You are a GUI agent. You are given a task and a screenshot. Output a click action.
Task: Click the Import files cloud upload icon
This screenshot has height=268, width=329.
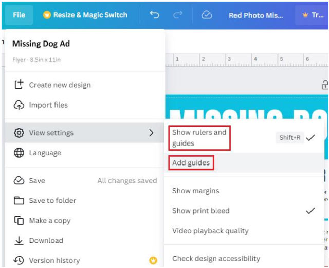pos(19,105)
